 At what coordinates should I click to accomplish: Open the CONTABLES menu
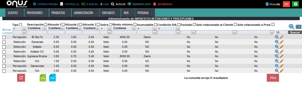[x=110, y=13]
